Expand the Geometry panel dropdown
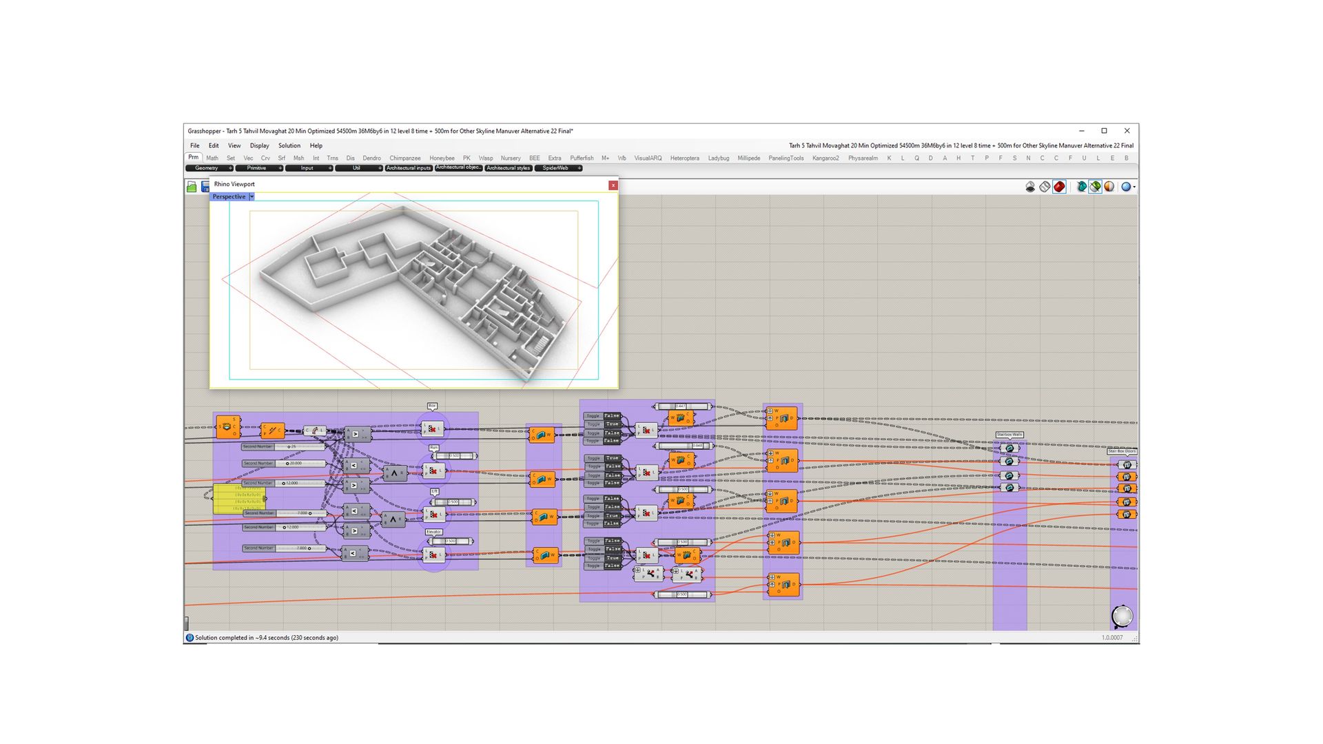The width and height of the screenshot is (1323, 744). [x=229, y=168]
